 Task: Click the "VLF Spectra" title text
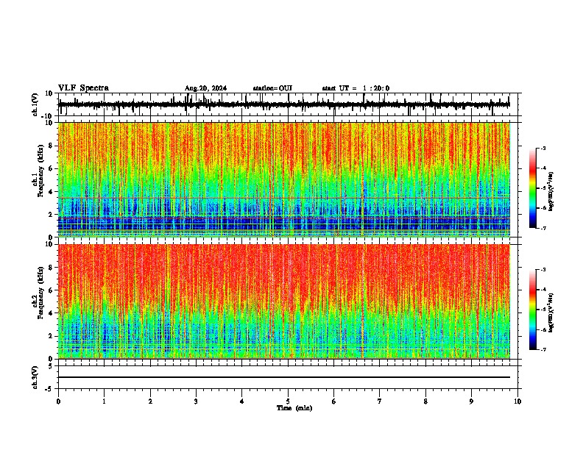coord(83,88)
